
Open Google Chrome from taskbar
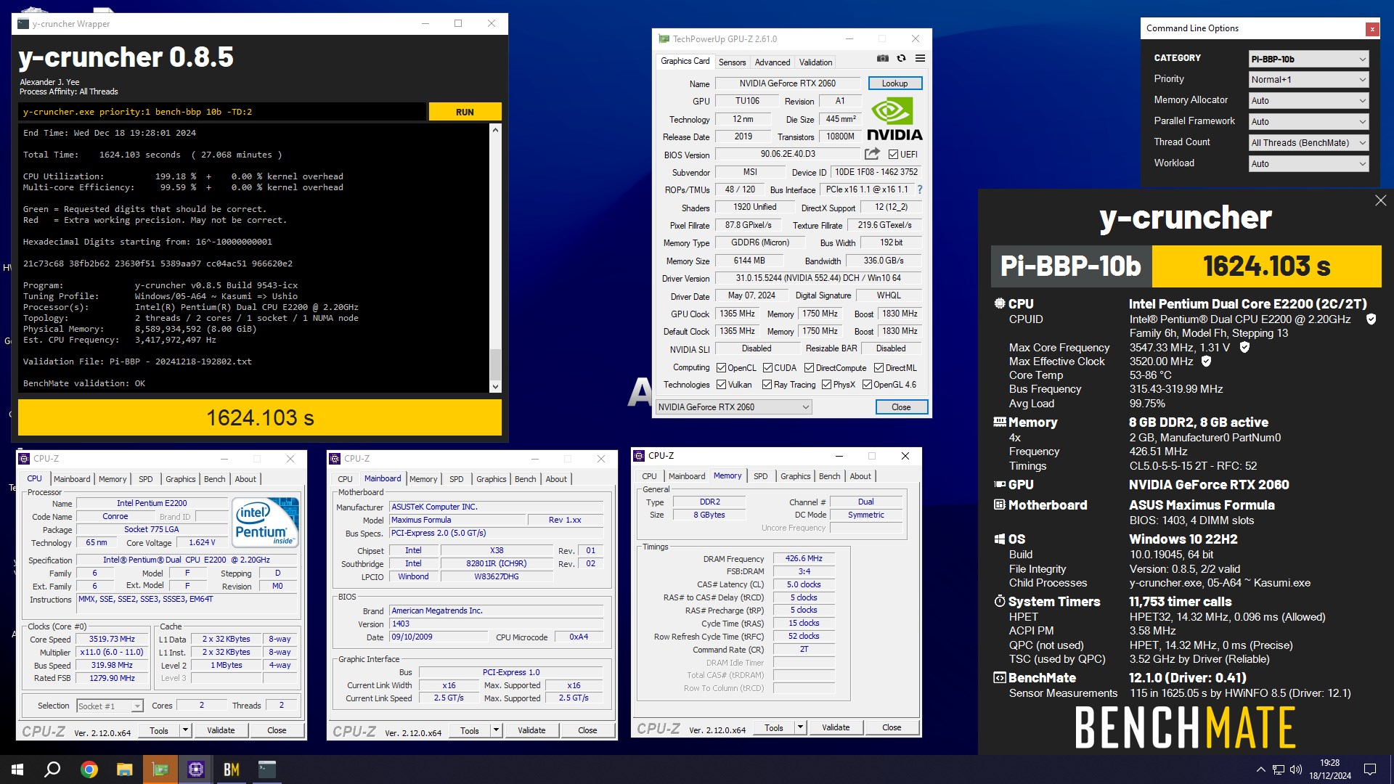(x=89, y=769)
